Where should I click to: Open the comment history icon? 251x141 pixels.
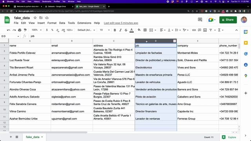(200, 20)
